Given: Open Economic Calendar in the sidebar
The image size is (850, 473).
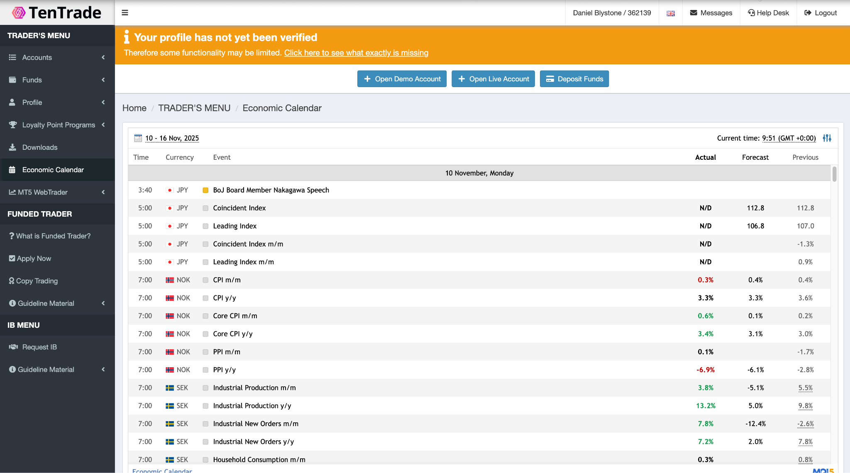Looking at the screenshot, I should [57, 170].
